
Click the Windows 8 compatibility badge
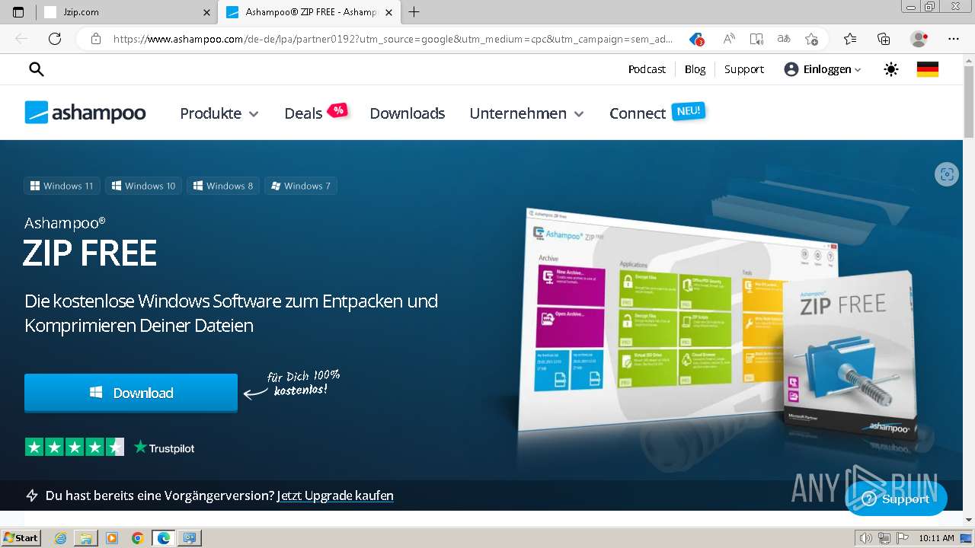click(x=223, y=186)
